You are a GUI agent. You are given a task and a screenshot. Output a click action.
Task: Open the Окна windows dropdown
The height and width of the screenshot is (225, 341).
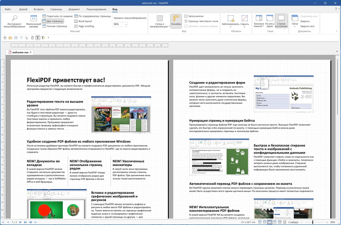click(x=295, y=22)
